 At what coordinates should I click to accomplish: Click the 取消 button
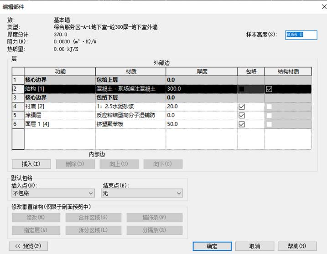(x=254, y=246)
